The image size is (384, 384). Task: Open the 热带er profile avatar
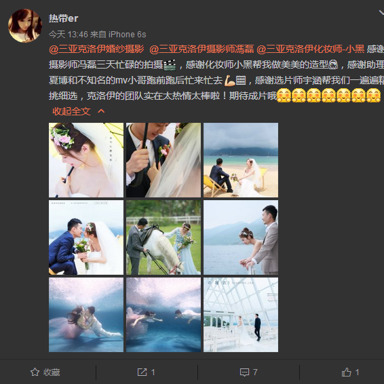25,26
